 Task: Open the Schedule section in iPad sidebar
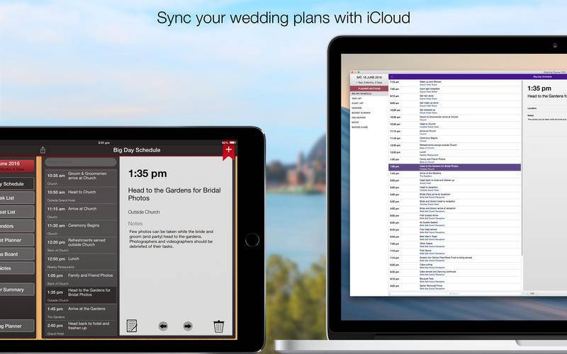pyautogui.click(x=17, y=184)
